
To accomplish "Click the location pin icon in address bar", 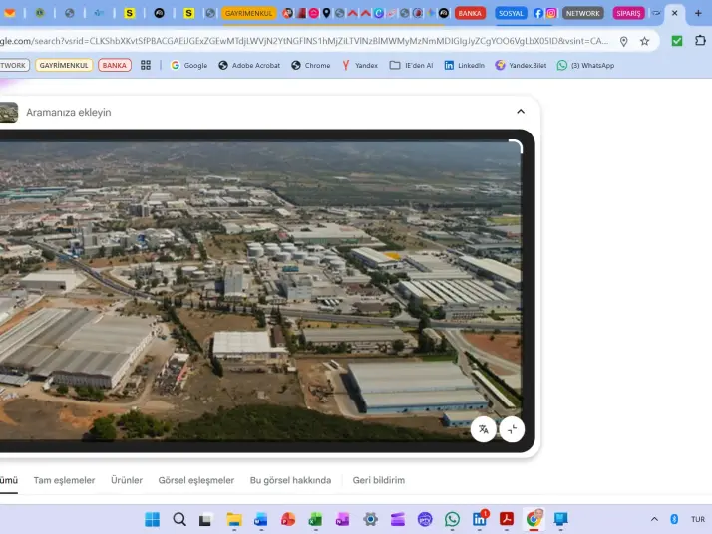I will (x=624, y=41).
